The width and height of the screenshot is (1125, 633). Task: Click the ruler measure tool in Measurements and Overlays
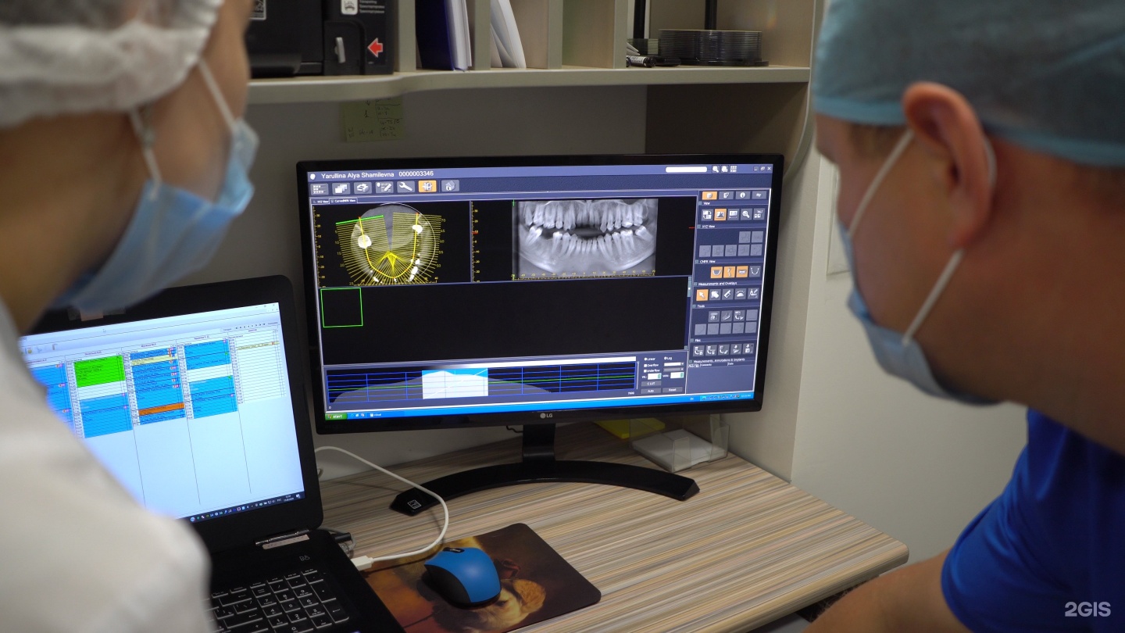point(727,294)
